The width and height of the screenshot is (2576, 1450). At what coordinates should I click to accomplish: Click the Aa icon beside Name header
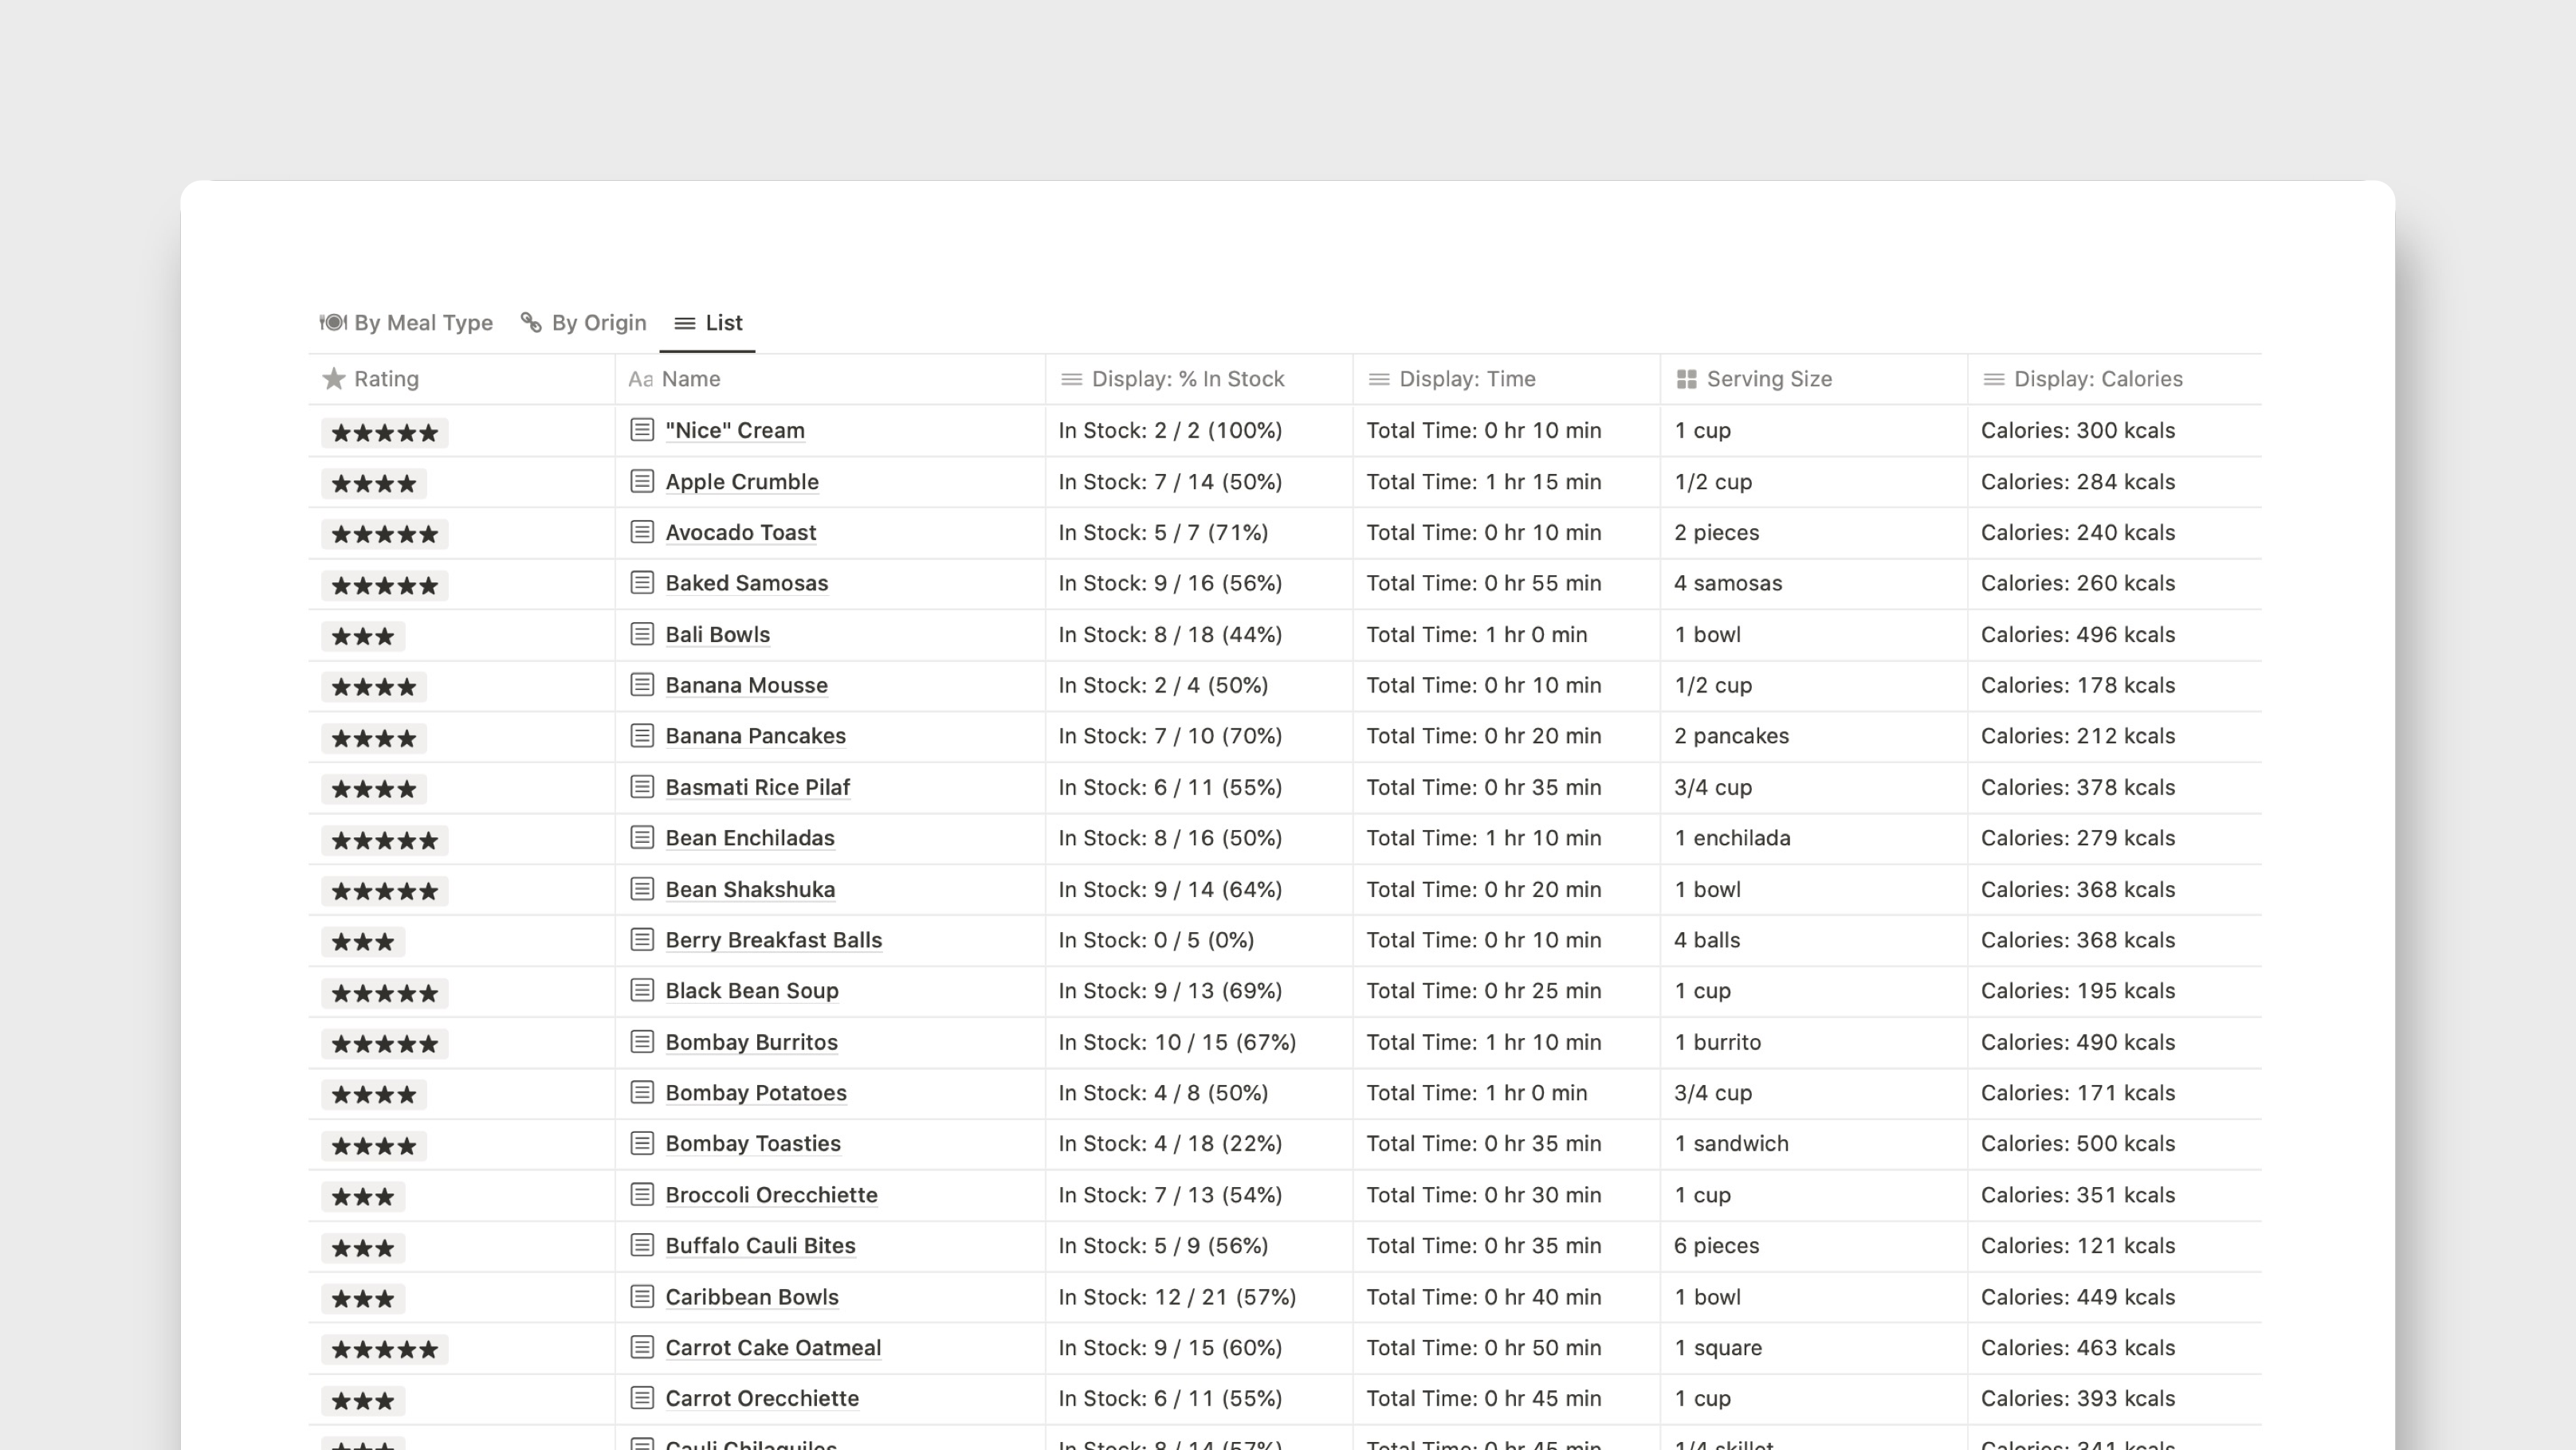click(640, 378)
